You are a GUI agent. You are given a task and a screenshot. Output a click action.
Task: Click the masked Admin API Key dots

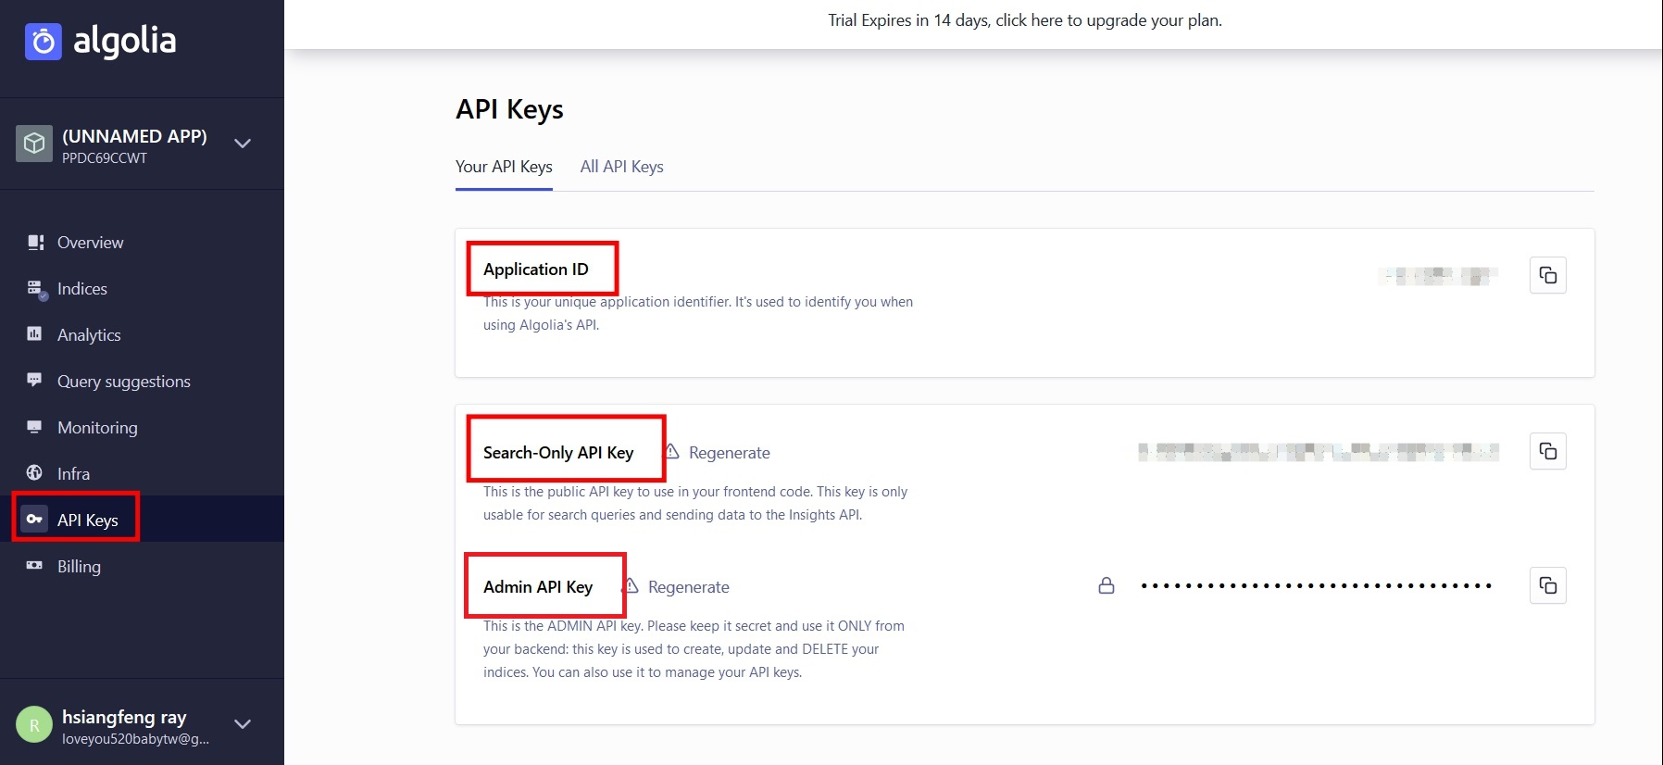pyautogui.click(x=1317, y=585)
